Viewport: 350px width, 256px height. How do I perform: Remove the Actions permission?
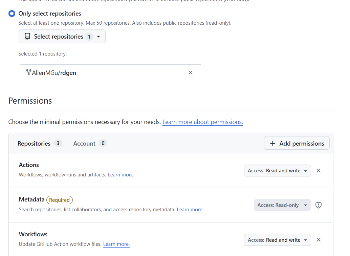coord(319,171)
